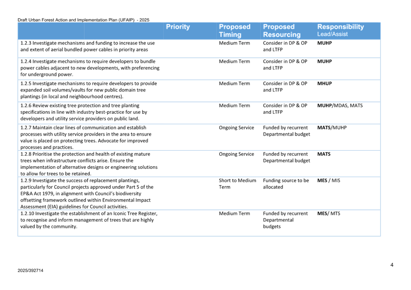Click action 1.2.5 about expanded soil volumes
The image size is (411, 290).
tap(89, 90)
